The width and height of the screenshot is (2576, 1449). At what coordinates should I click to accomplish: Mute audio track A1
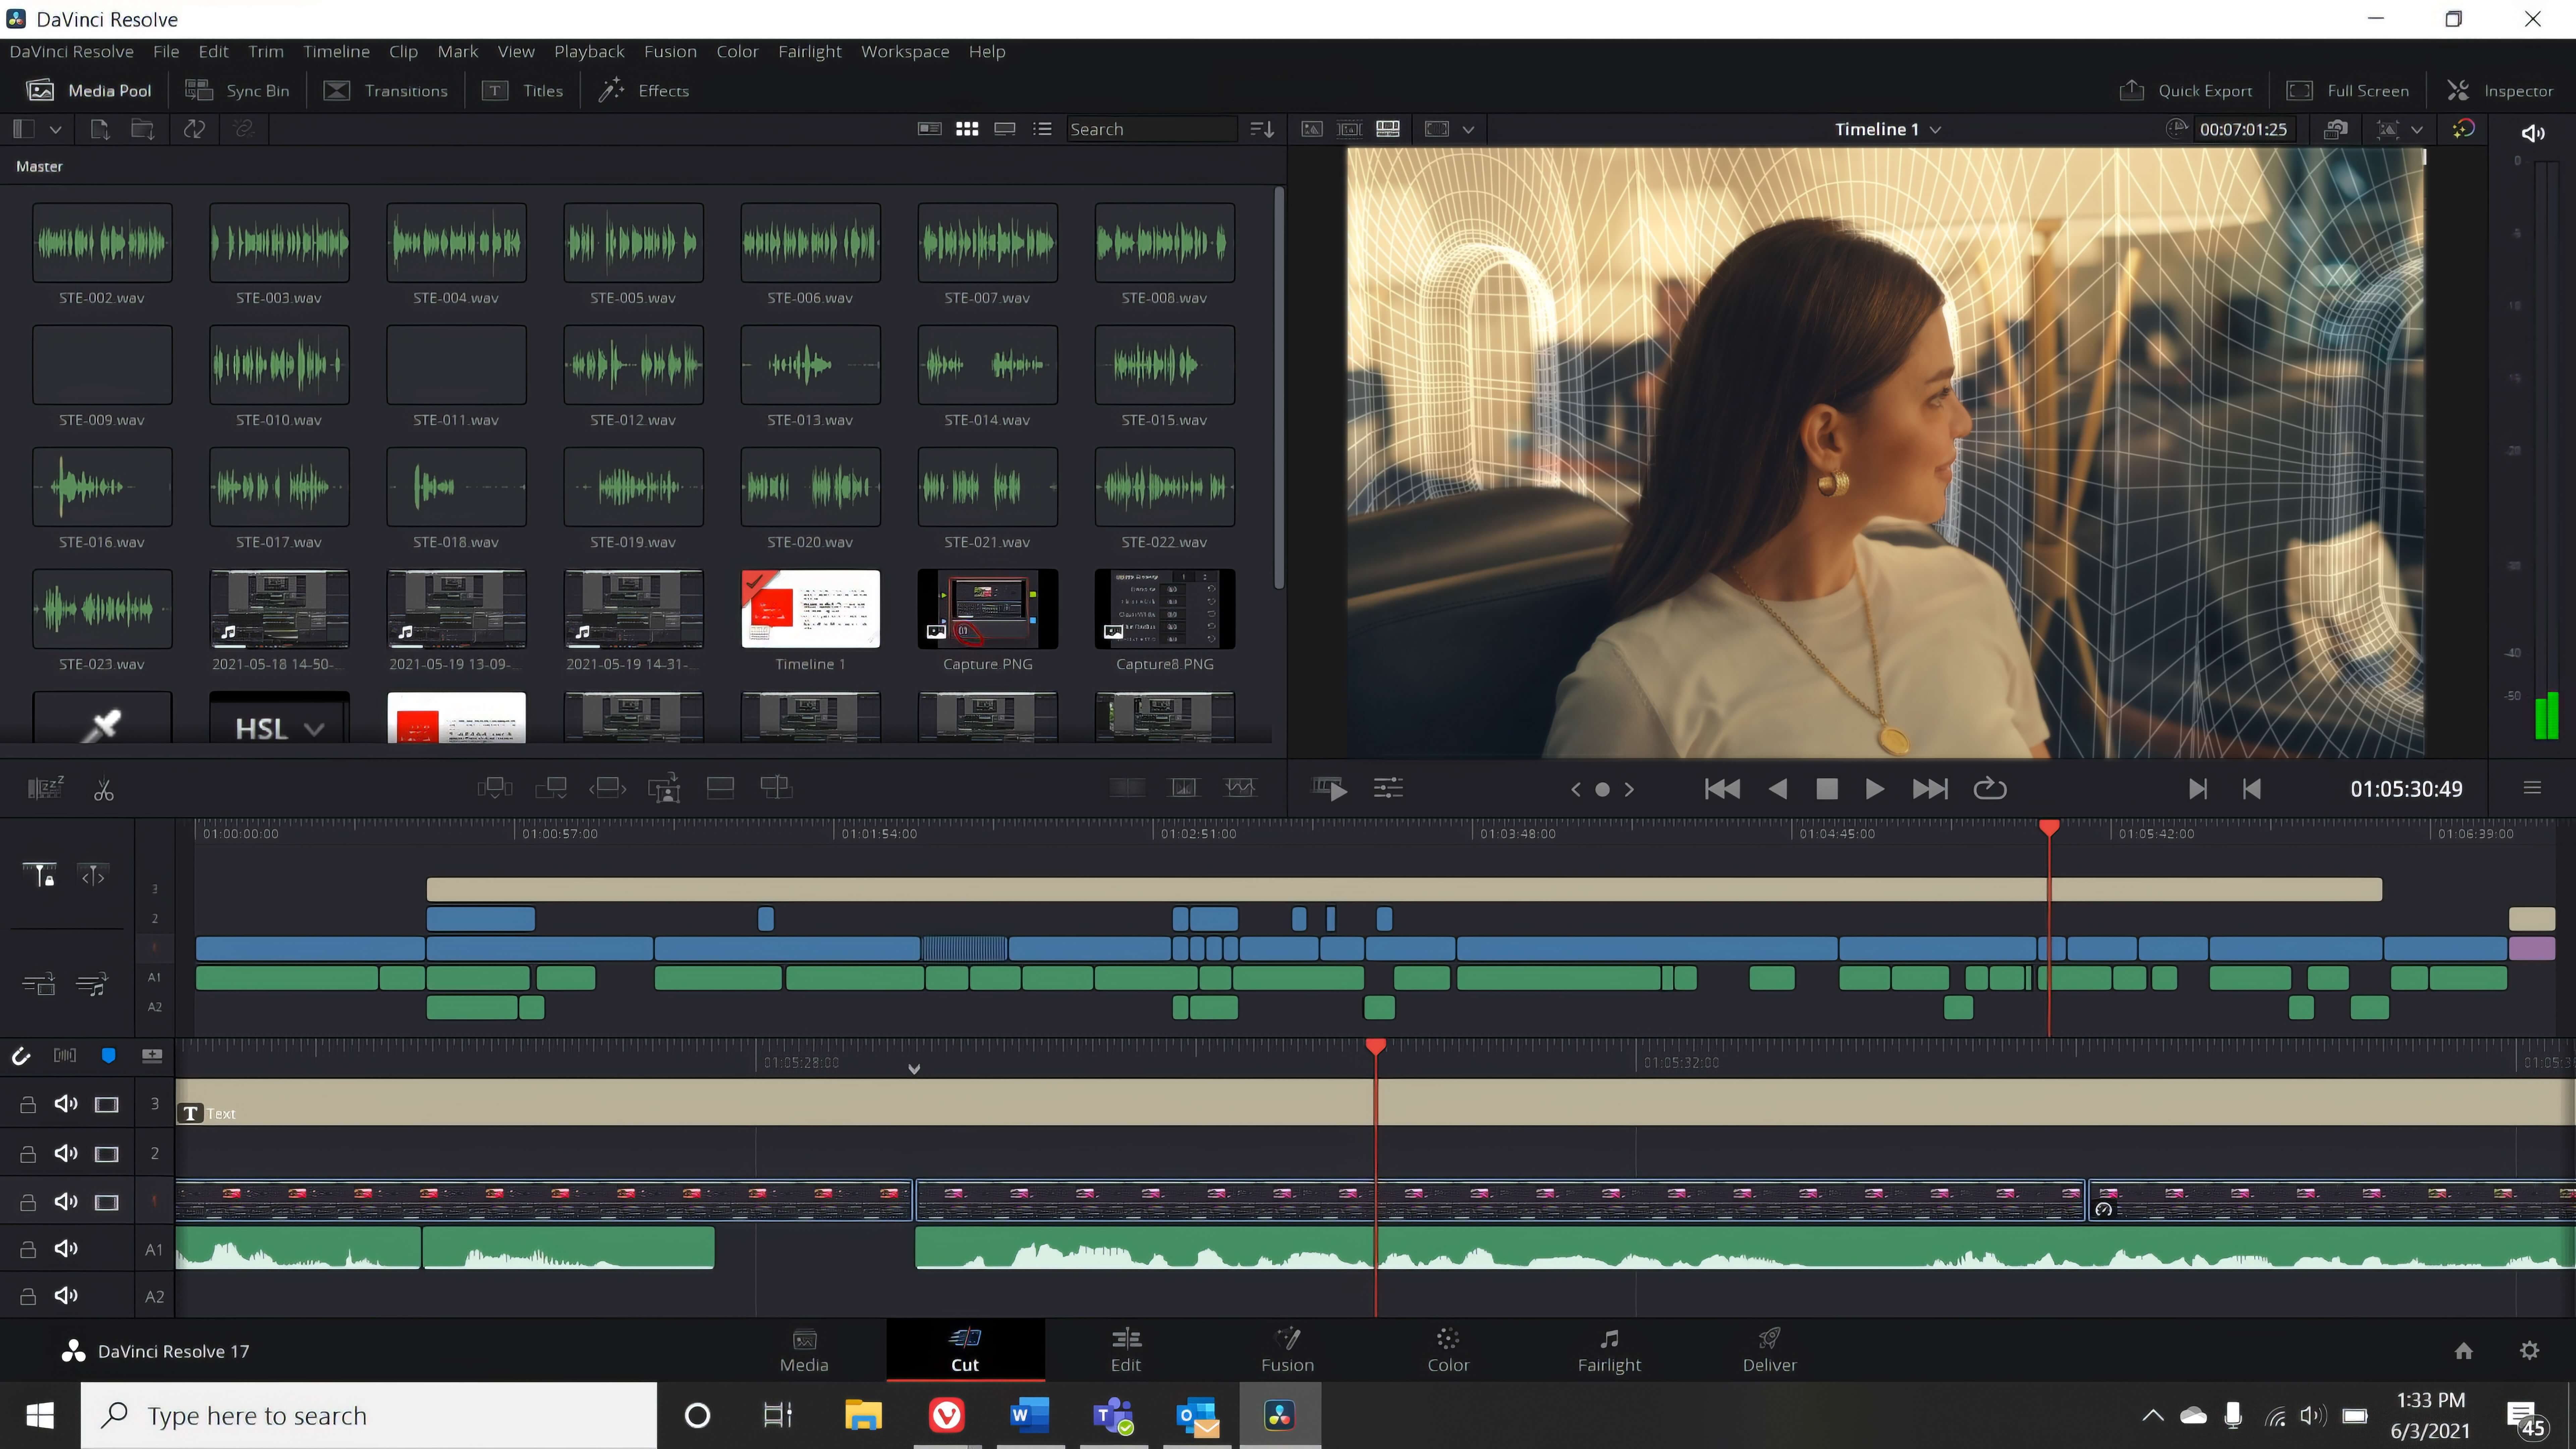pos(66,1249)
